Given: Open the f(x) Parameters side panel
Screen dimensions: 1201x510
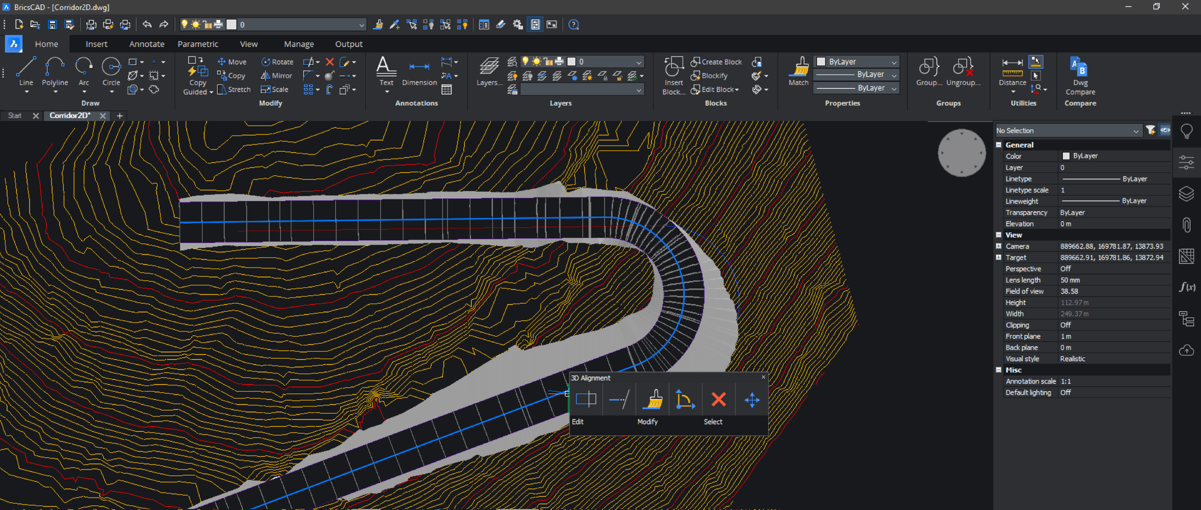Looking at the screenshot, I should pyautogui.click(x=1186, y=287).
